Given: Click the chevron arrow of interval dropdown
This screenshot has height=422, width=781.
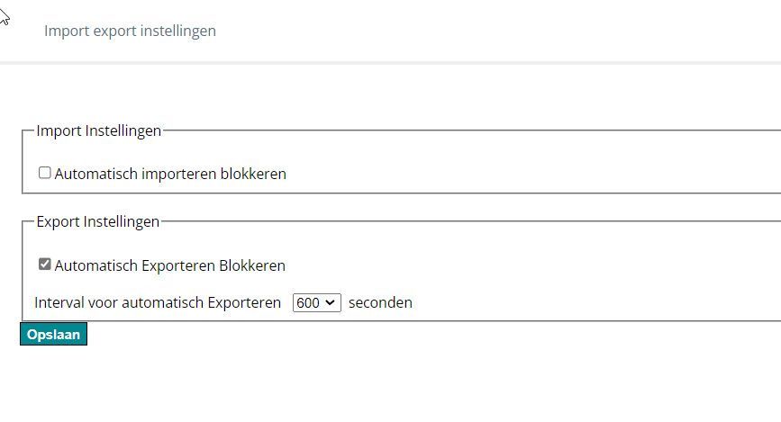Looking at the screenshot, I should point(331,303).
